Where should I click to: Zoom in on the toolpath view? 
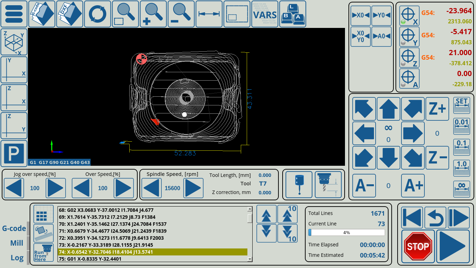tap(153, 14)
